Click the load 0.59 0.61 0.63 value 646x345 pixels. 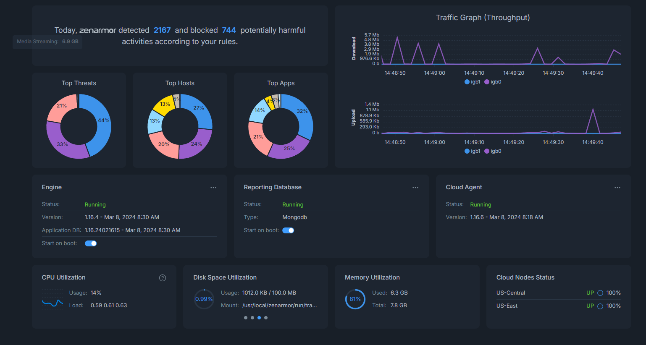point(109,306)
